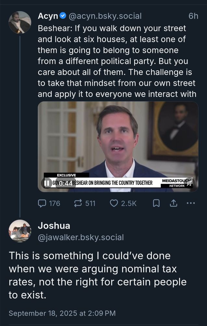Click the reply bubble under the video
This screenshot has height=326, width=207.
click(x=42, y=203)
